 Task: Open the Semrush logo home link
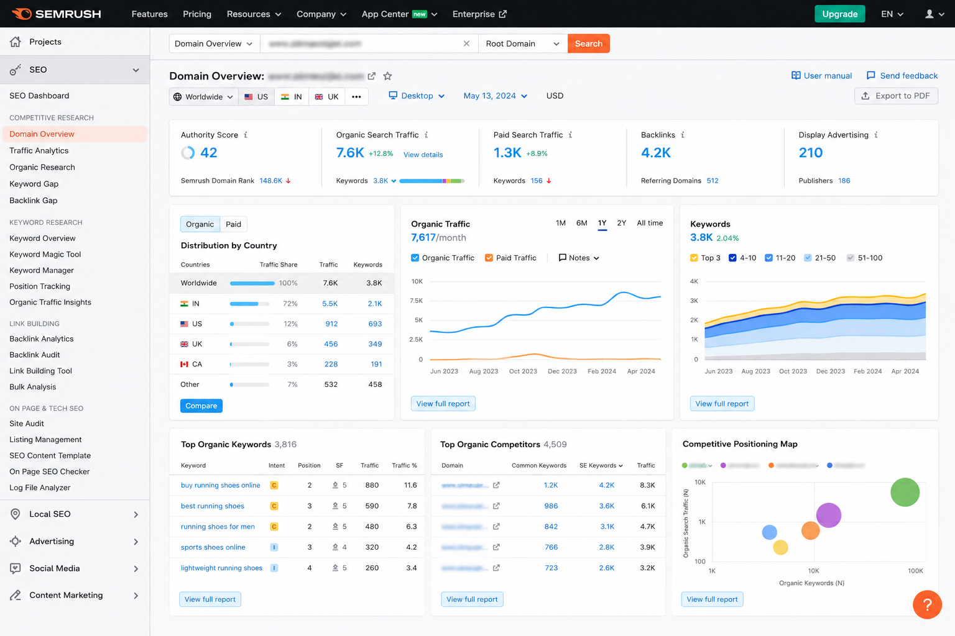coord(57,14)
